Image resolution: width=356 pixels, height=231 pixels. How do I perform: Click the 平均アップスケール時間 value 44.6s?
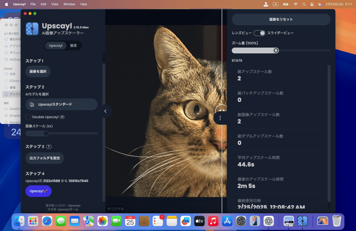[246, 164]
